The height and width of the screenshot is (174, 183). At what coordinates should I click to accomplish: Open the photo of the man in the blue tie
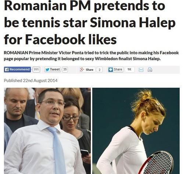pyautogui.click(x=47, y=131)
